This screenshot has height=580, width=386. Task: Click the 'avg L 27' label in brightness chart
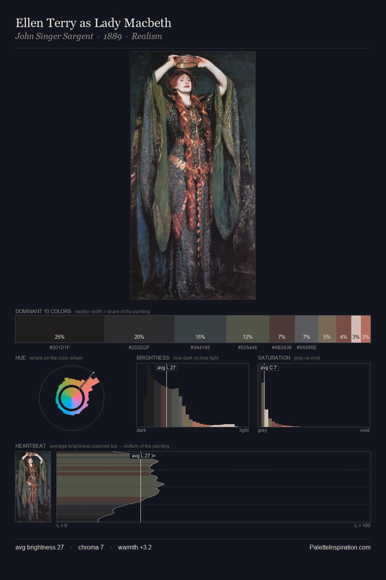click(166, 368)
